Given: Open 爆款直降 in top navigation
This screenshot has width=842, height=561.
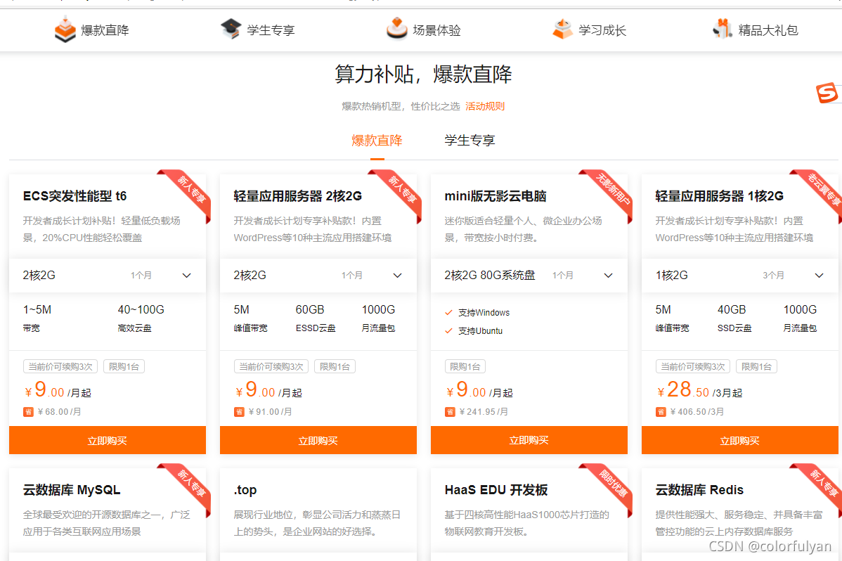Looking at the screenshot, I should (x=105, y=30).
